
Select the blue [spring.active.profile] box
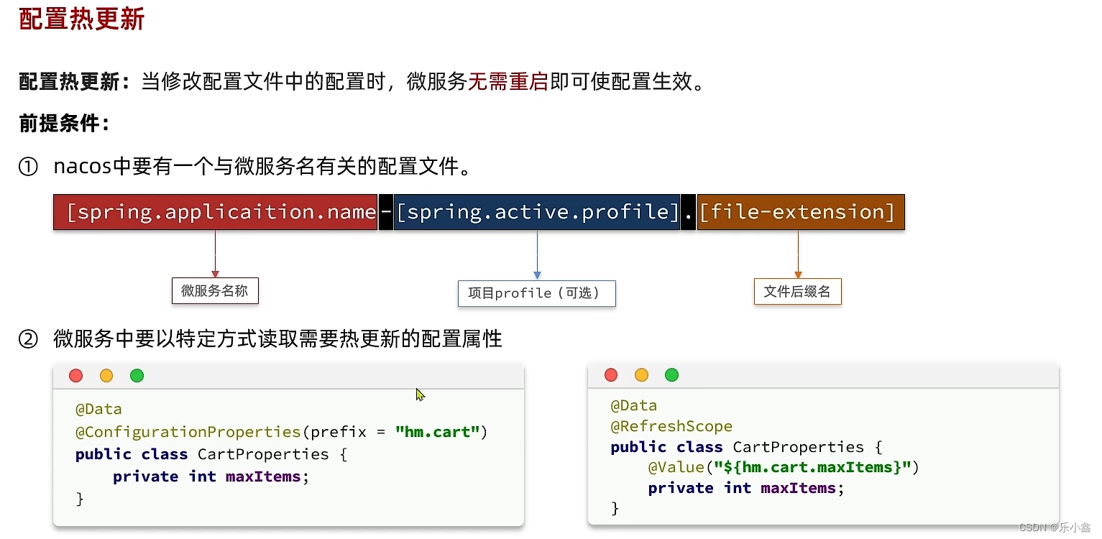coord(537,212)
